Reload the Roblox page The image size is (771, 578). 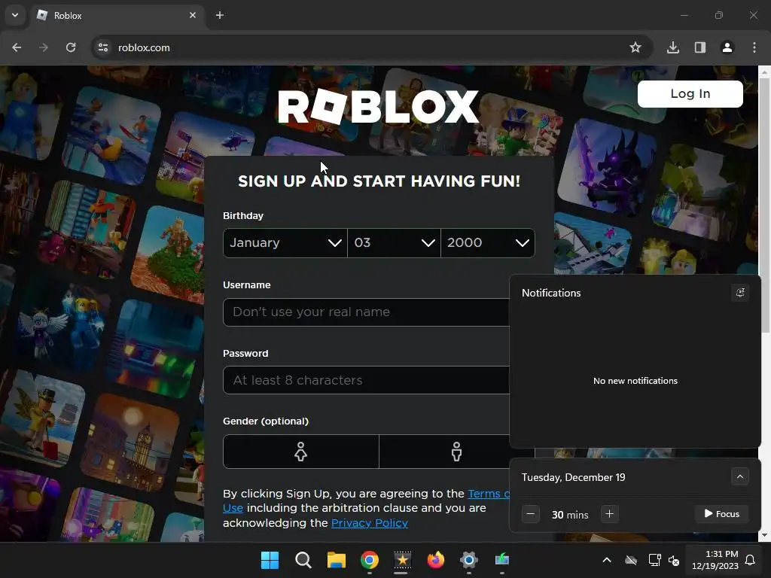point(71,47)
